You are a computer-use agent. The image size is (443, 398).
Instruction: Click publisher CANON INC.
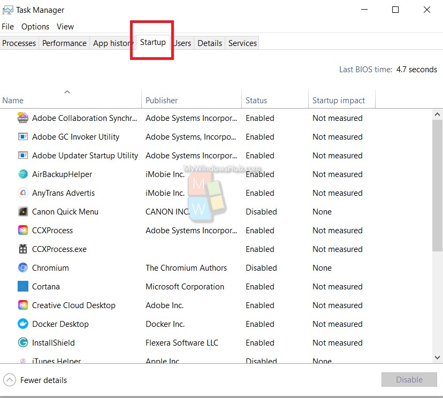167,211
